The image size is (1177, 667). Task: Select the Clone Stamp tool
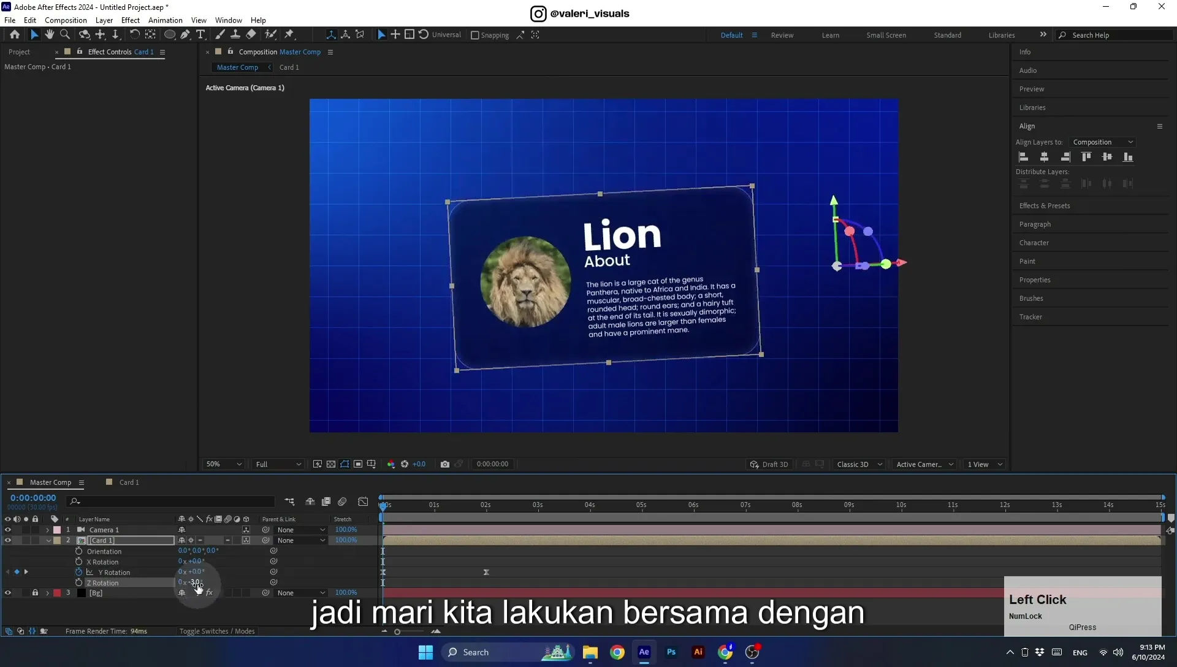[235, 35]
